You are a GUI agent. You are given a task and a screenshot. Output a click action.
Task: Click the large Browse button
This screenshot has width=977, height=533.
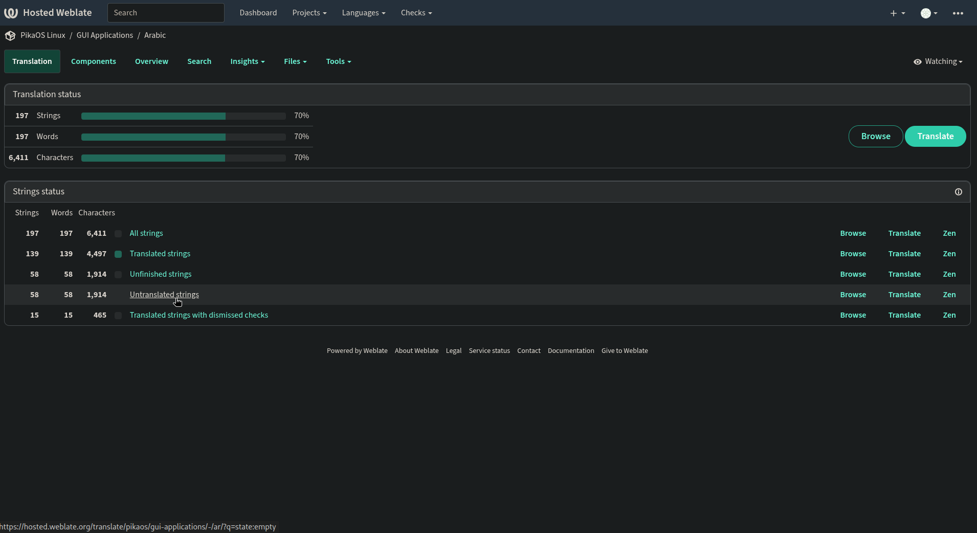coord(876,136)
